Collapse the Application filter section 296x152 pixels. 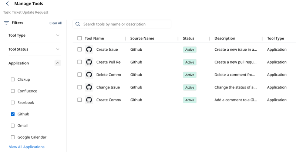pyautogui.click(x=58, y=63)
